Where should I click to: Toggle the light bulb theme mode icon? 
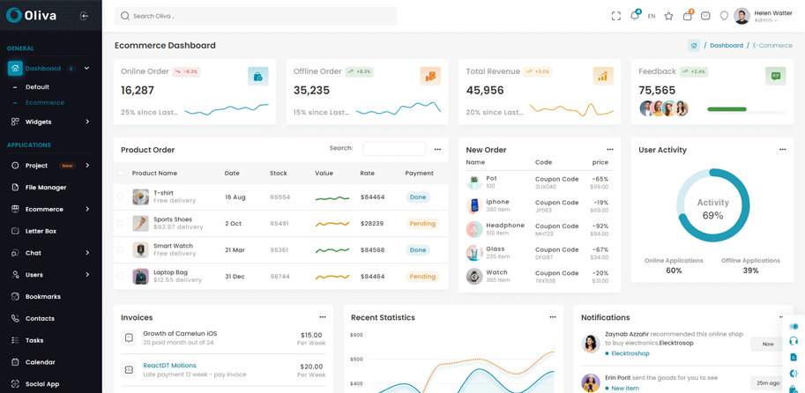pyautogui.click(x=724, y=16)
